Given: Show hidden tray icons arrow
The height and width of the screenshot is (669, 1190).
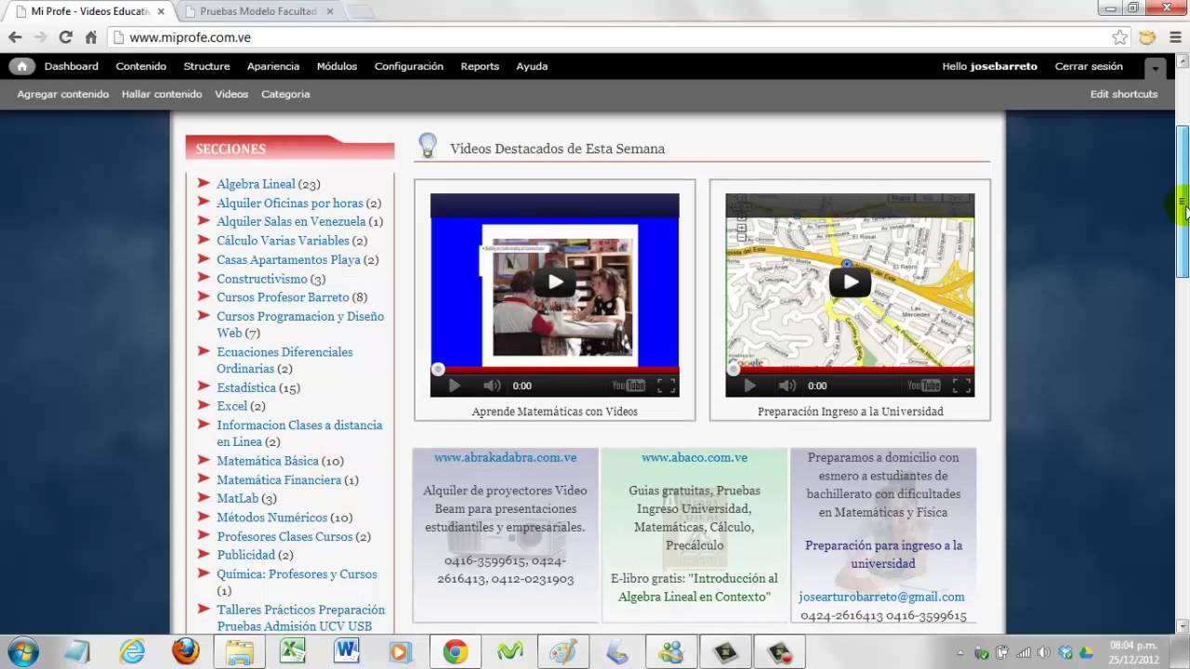Looking at the screenshot, I should coord(959,652).
